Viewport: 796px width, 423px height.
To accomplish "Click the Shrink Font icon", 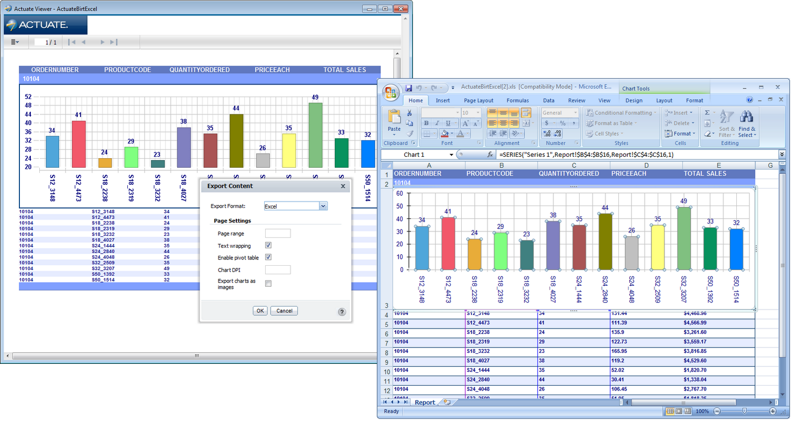I will coord(476,123).
